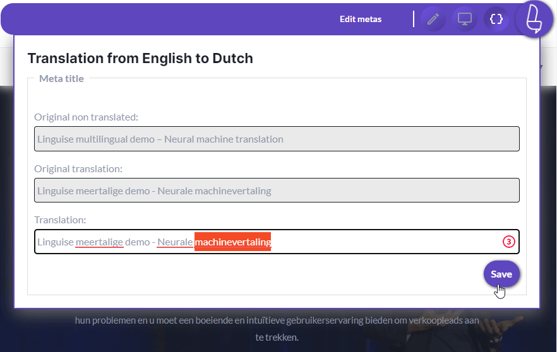Open the Linguise logo button in the corner
The width and height of the screenshot is (557, 352).
coord(534,19)
